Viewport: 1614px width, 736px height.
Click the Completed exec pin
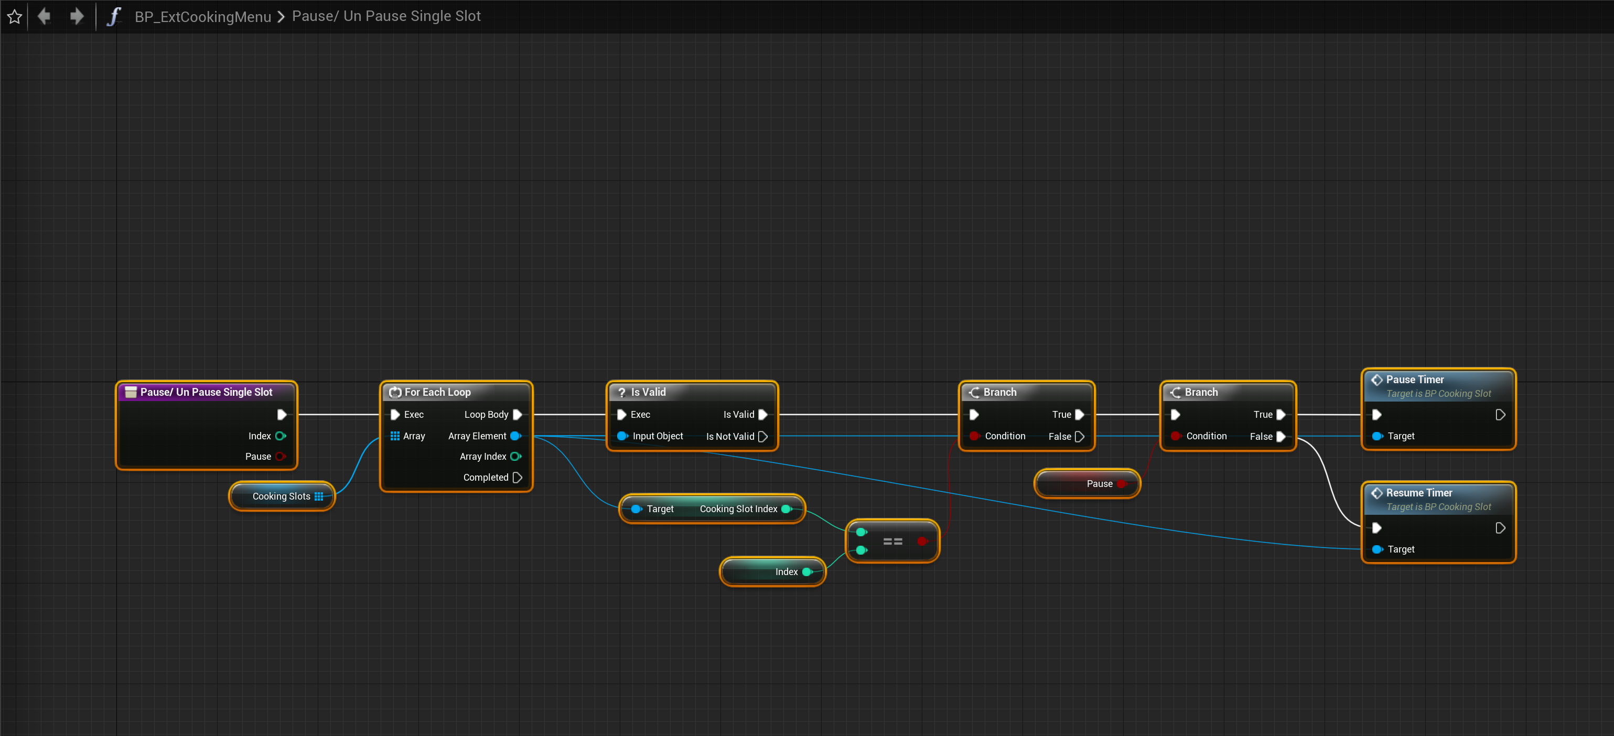tap(517, 478)
